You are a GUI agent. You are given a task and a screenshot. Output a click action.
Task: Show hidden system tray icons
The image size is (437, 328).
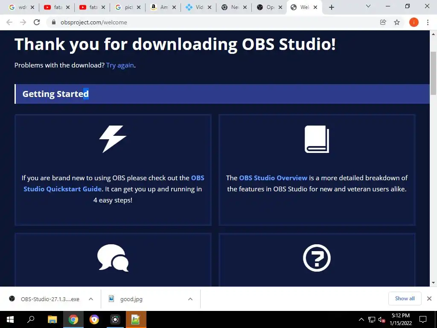click(361, 319)
